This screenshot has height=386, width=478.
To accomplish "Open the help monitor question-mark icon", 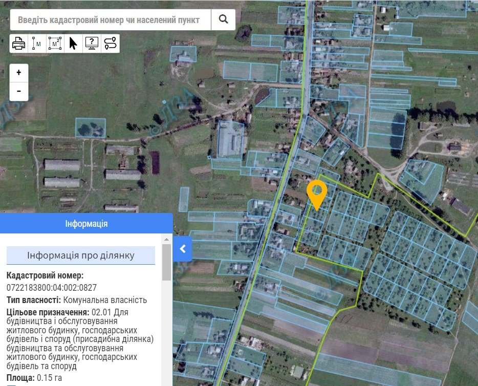I will click(x=92, y=44).
